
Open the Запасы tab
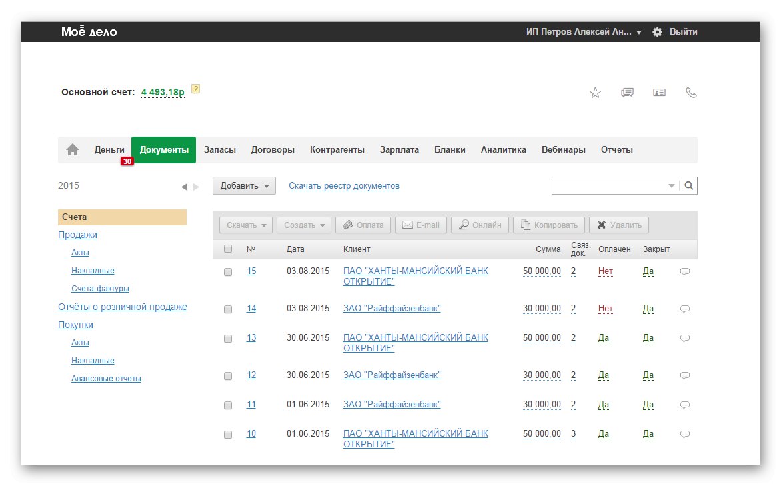[220, 149]
